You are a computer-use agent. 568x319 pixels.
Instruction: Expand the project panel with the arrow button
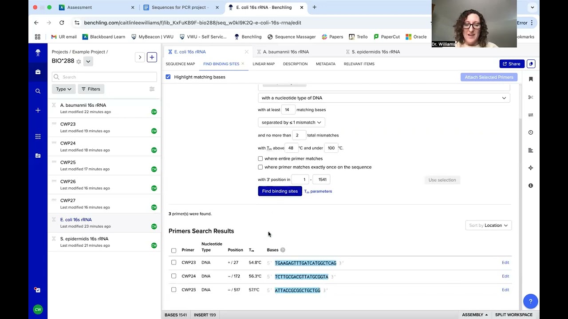[140, 57]
